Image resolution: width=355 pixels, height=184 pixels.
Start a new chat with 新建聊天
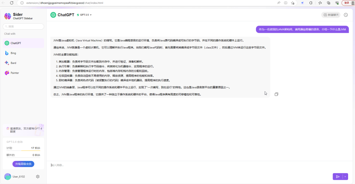pos(331,15)
